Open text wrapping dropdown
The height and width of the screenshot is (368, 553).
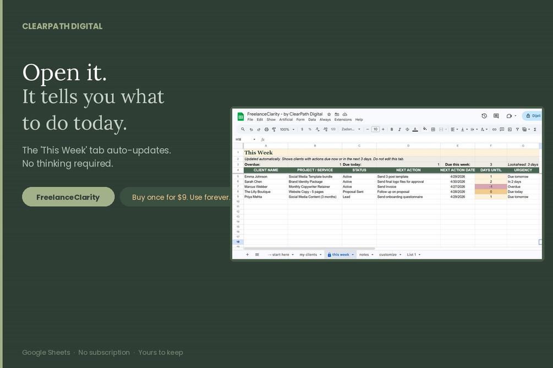pos(474,129)
